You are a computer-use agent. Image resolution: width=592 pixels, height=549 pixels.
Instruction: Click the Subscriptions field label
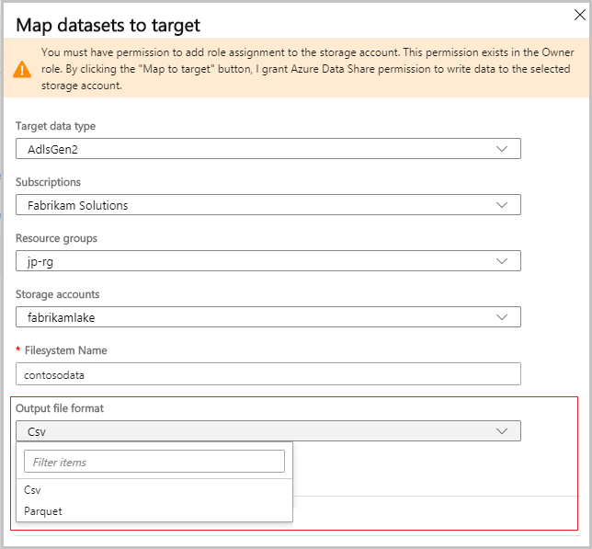pos(48,182)
